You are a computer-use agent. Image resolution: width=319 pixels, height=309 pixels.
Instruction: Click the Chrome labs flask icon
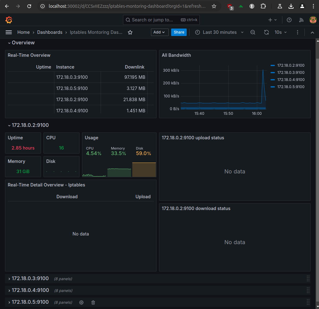coord(280,6)
